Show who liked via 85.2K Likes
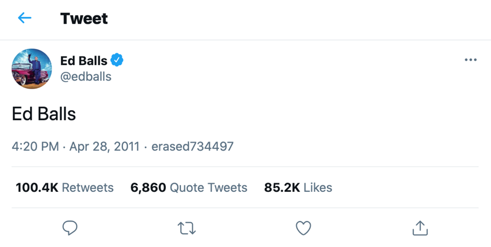The width and height of the screenshot is (491, 247). 298,187
